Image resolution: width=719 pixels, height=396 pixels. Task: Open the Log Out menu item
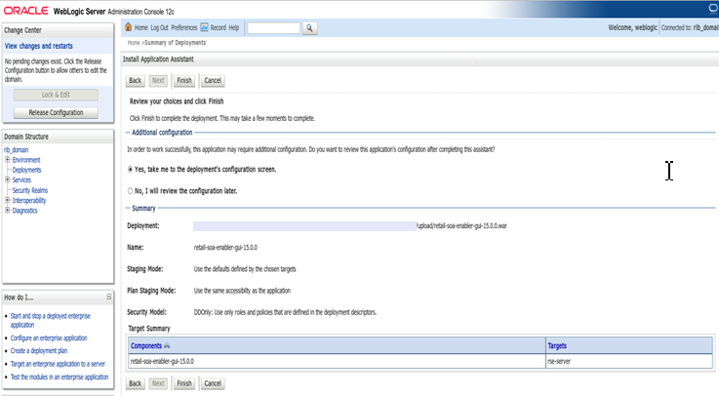[160, 28]
